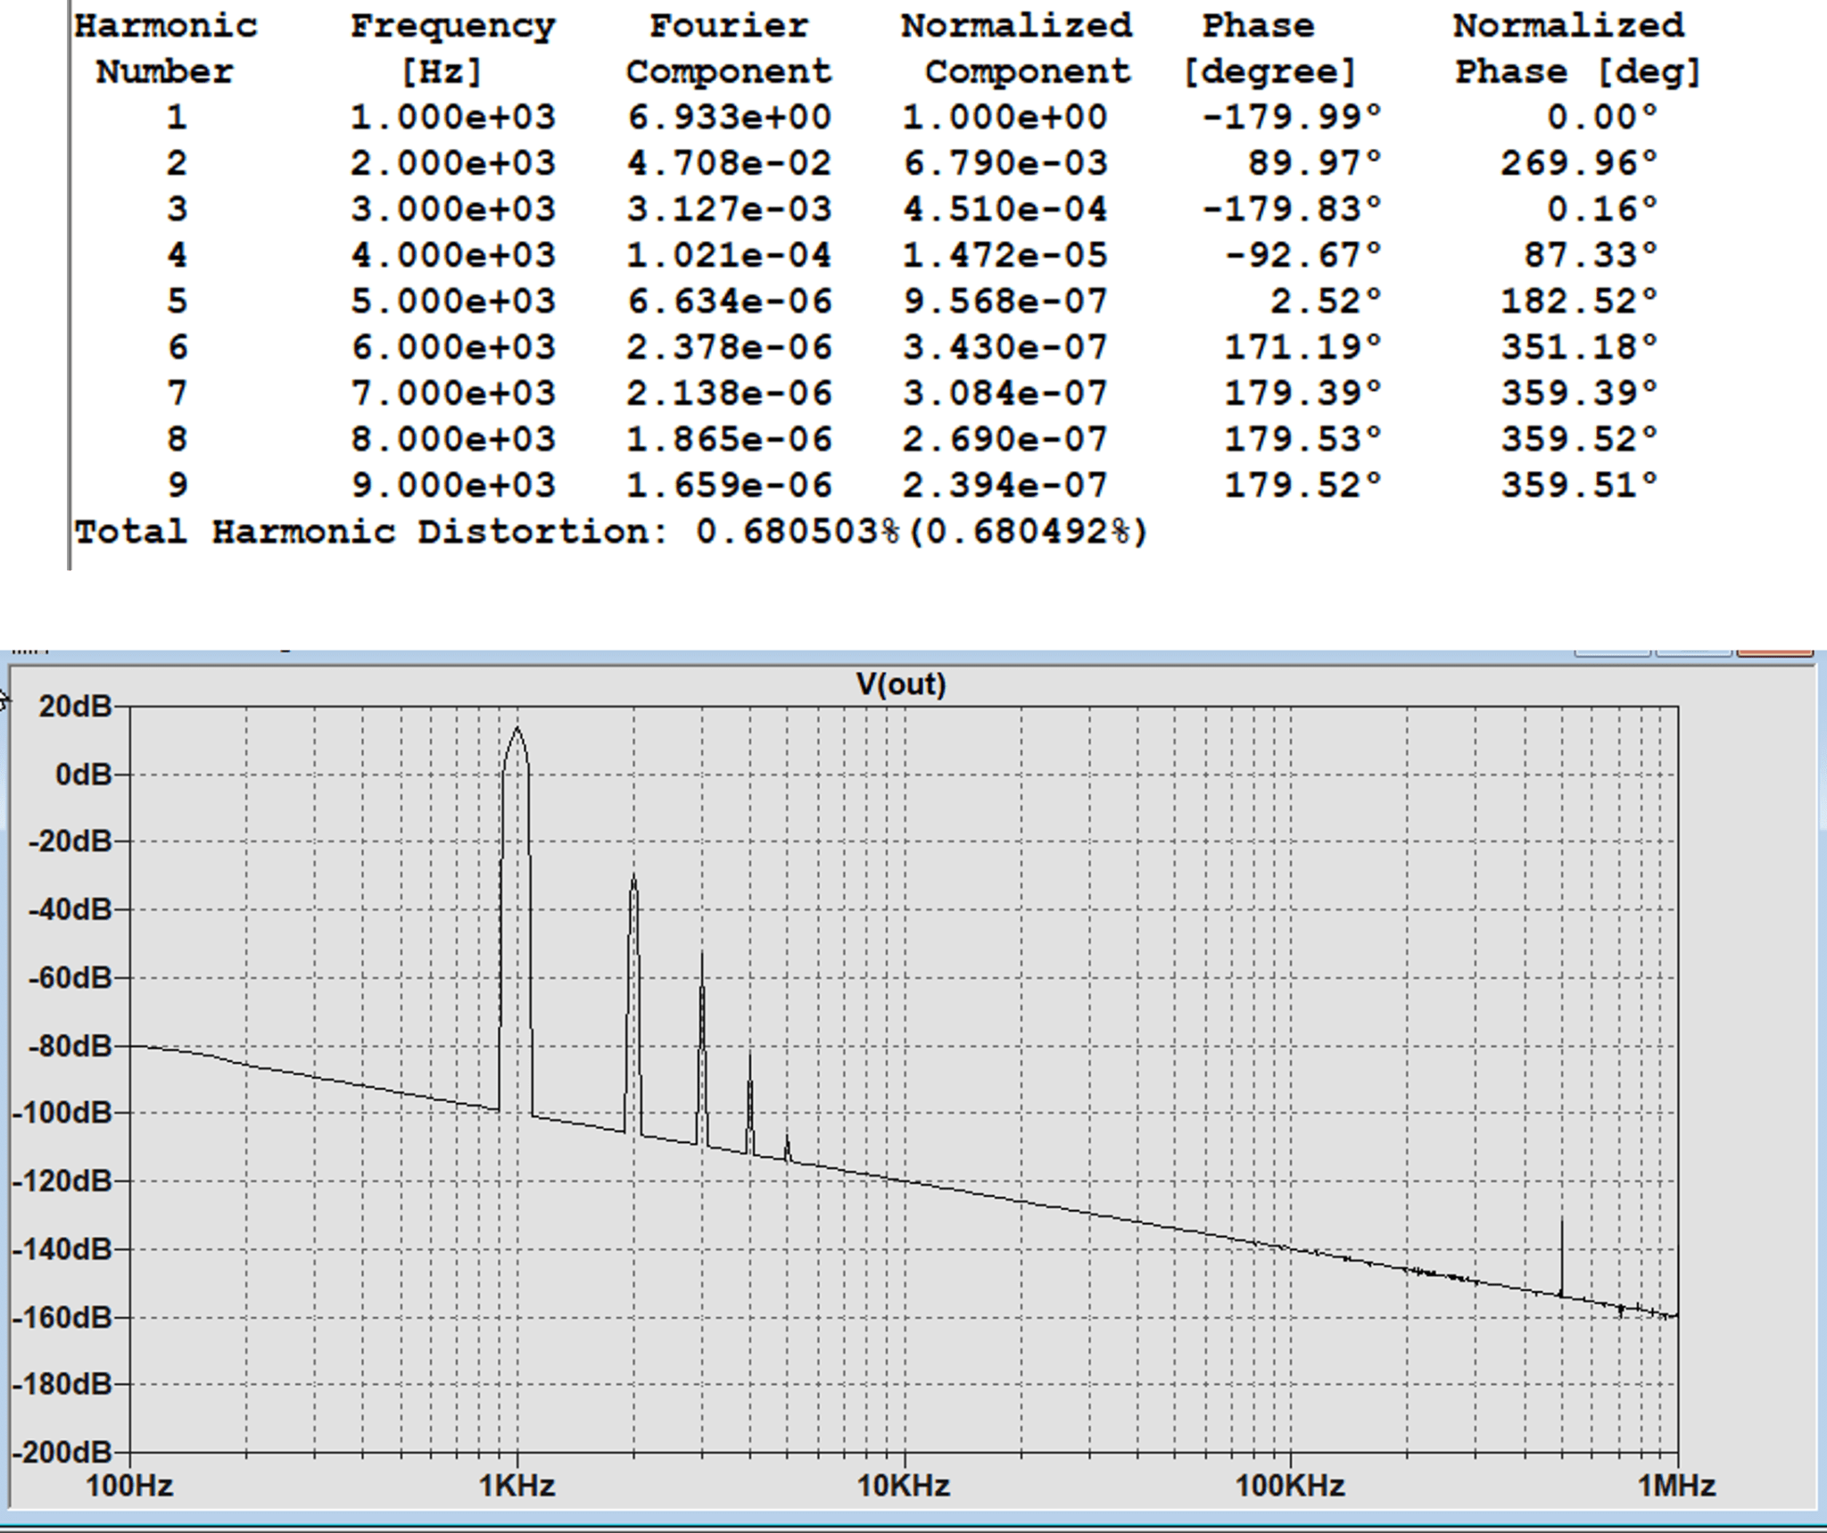Select Fourier component value 6.634e-06

[729, 301]
